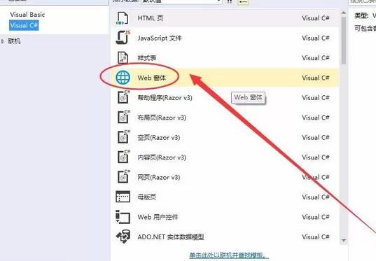Open the 单击此处以联机并查找模板 link
The height and width of the screenshot is (261, 376).
[x=229, y=255]
